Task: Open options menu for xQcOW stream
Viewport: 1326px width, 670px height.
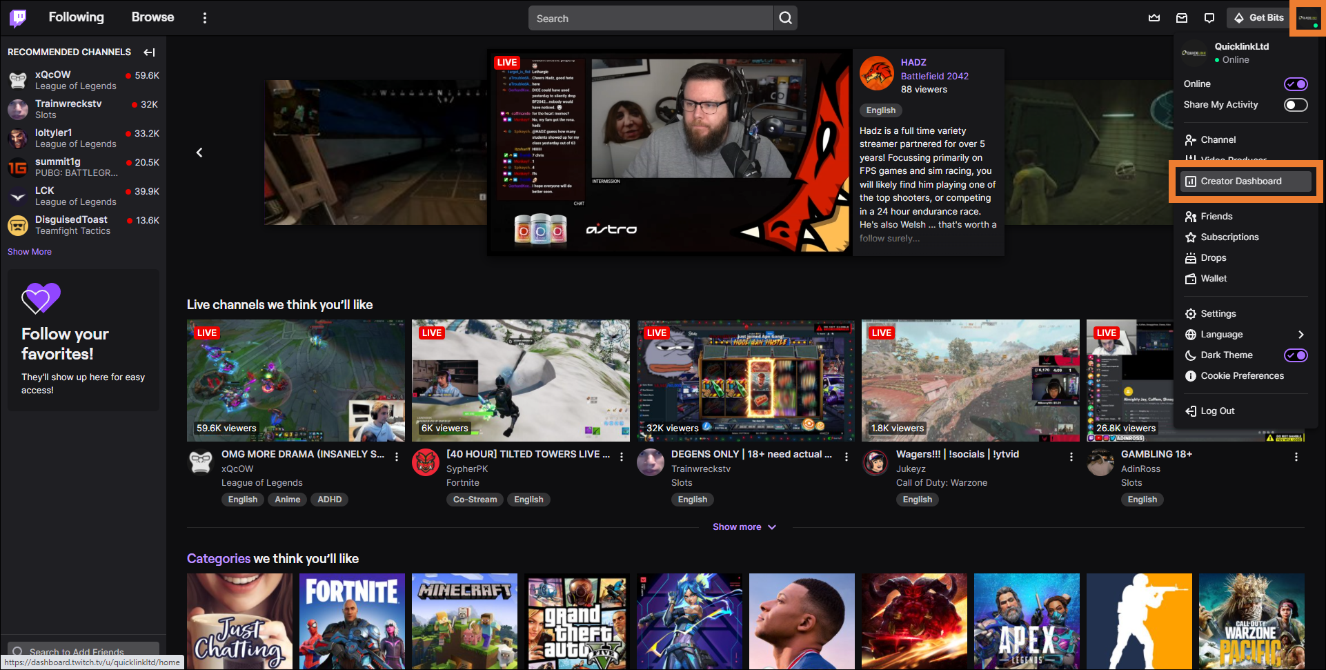Action: (x=397, y=457)
